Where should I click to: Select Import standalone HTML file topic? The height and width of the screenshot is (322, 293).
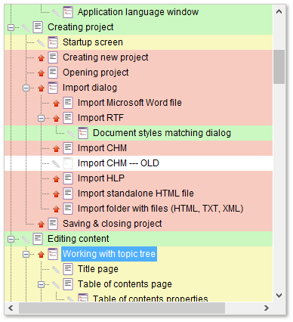pos(136,194)
